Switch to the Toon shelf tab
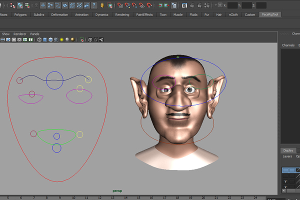Screen dimensions: 300x200 pos(163,14)
